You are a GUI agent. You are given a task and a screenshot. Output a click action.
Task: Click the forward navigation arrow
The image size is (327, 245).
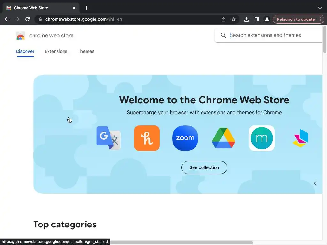click(x=17, y=19)
